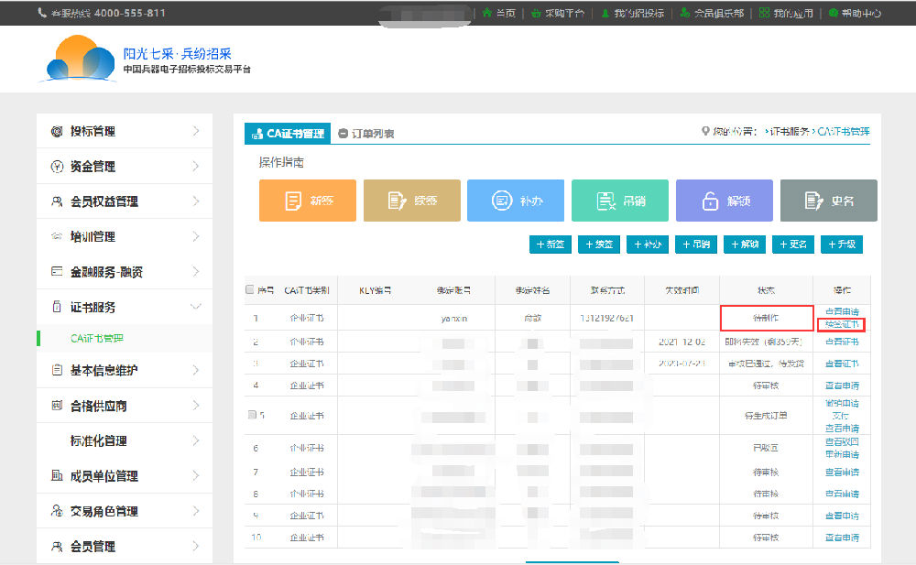Image resolution: width=916 pixels, height=565 pixels.
Task: Click the + 升级 button
Action: 842,244
